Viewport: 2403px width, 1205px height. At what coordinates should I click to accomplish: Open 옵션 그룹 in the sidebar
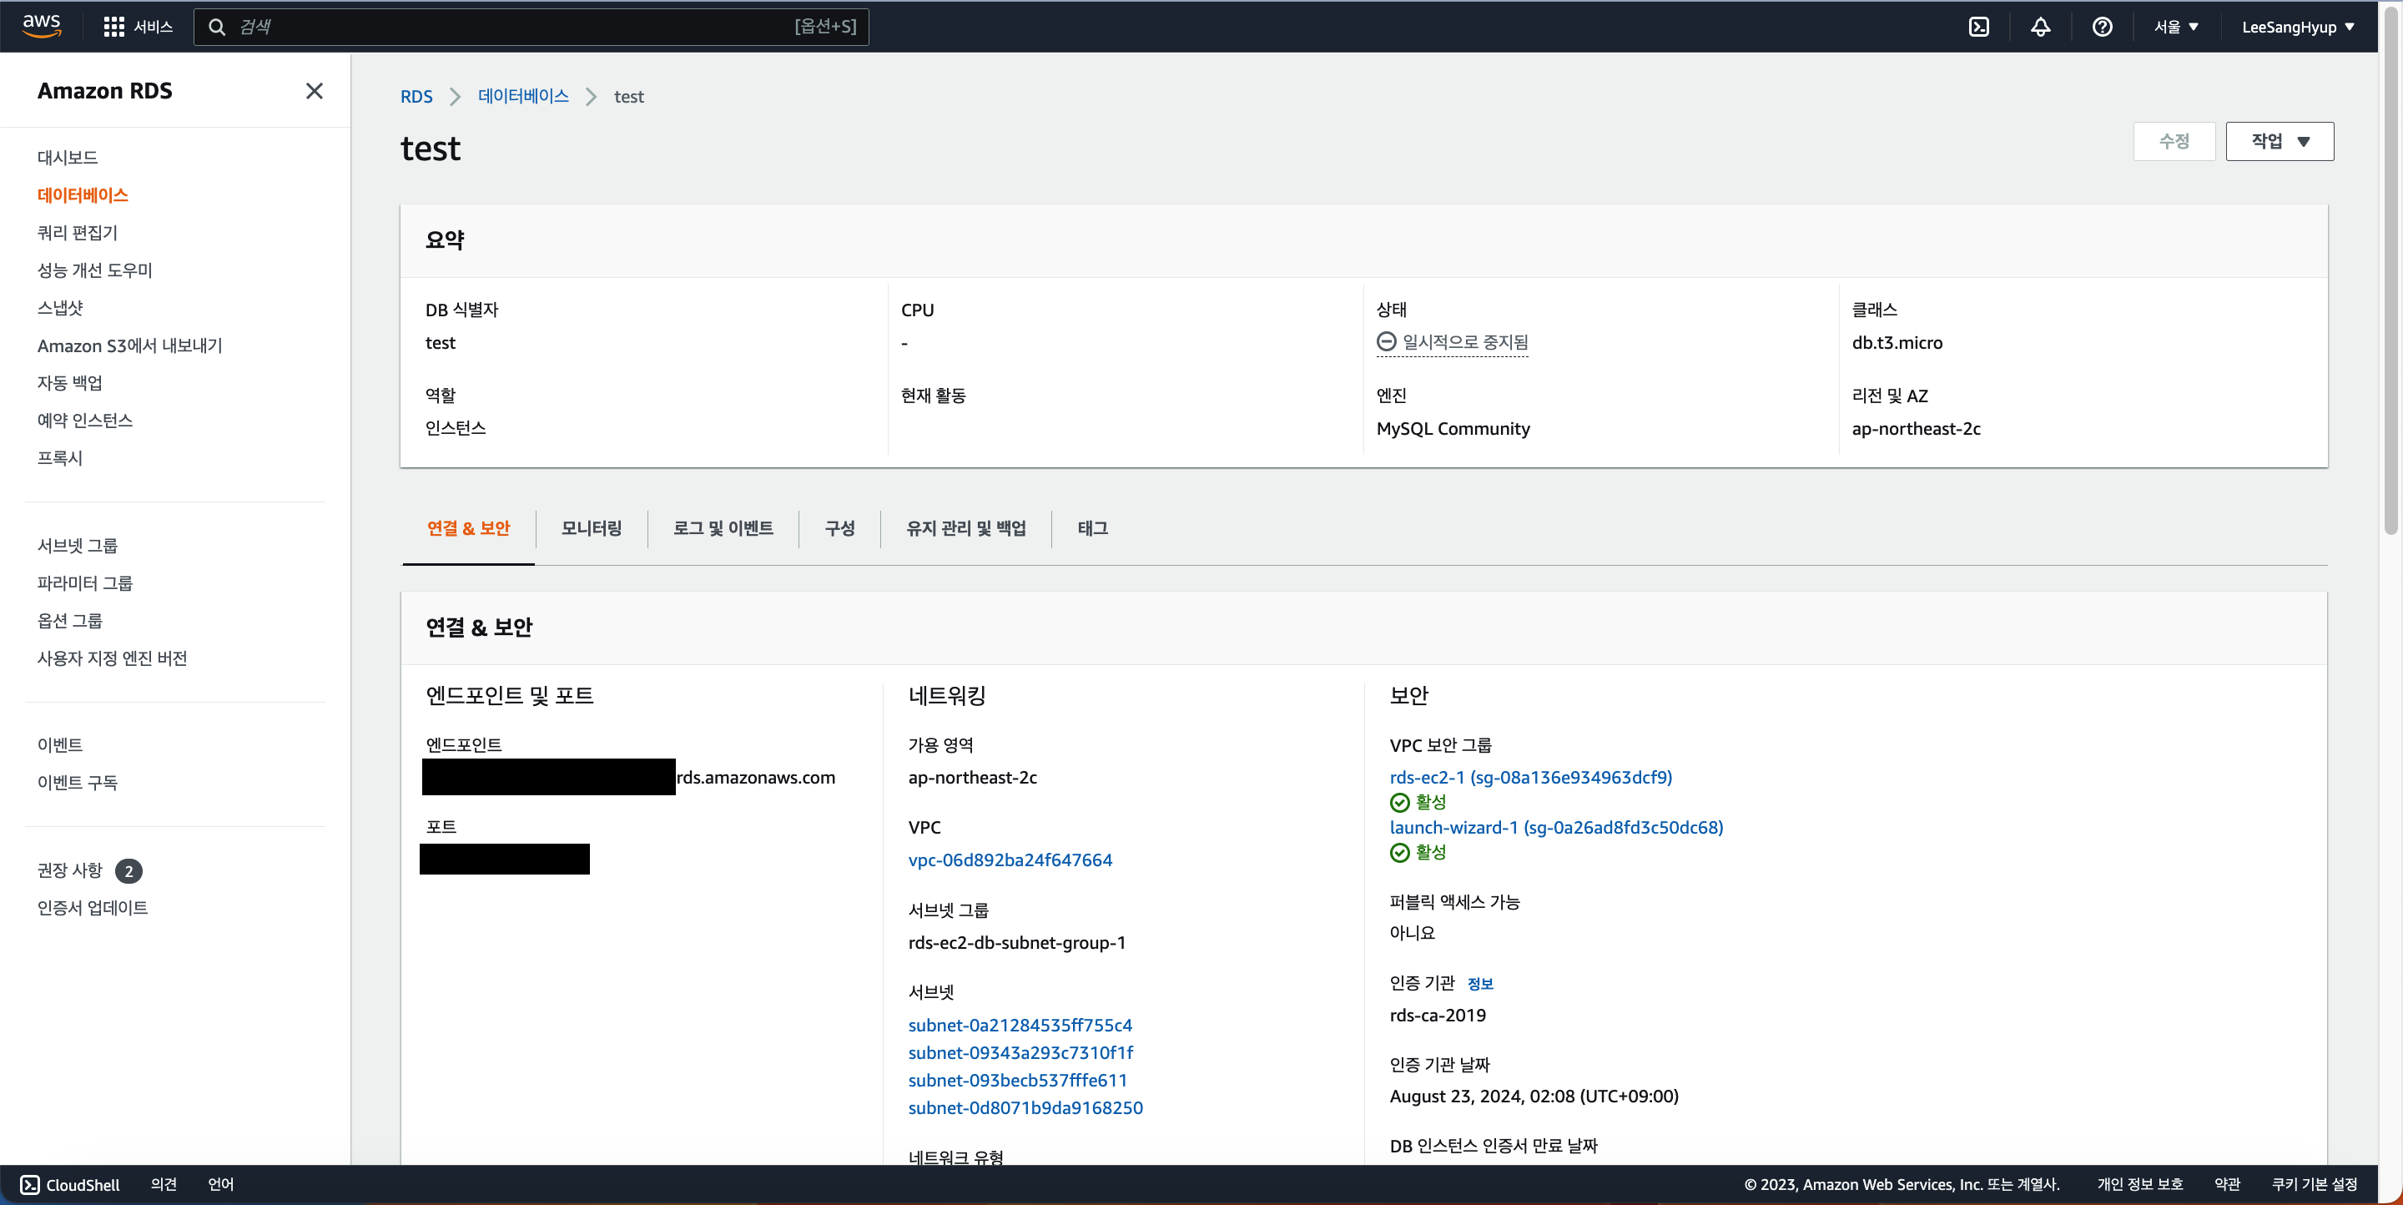[x=70, y=621]
